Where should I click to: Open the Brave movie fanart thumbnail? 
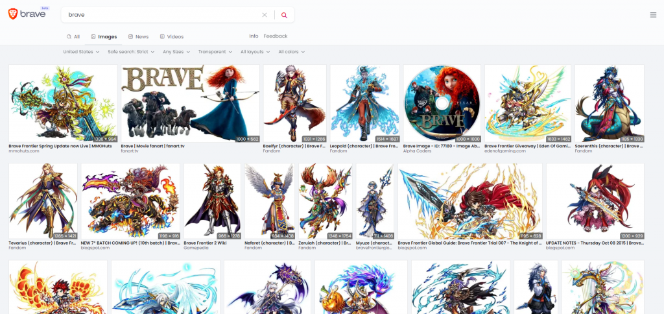click(190, 103)
